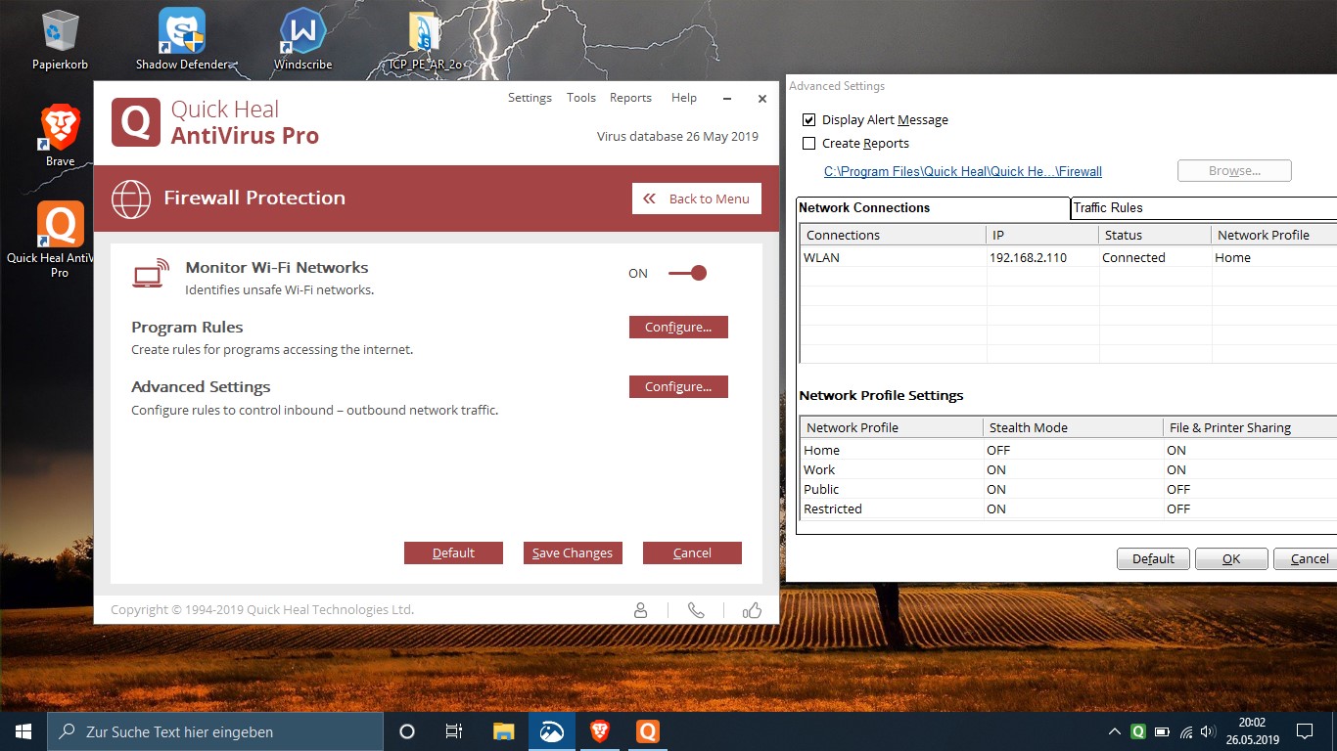Uncheck the Display Alert Message checkbox
The width and height of the screenshot is (1337, 751).
pos(808,120)
